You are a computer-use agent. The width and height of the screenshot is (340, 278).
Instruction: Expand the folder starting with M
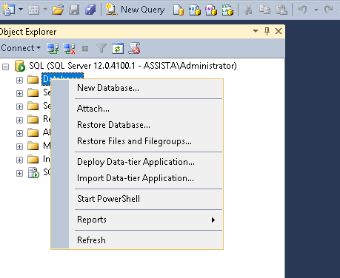(x=19, y=146)
